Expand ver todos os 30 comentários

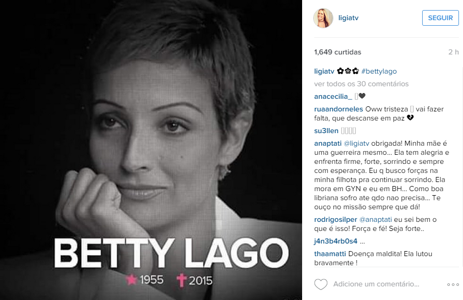[361, 84]
